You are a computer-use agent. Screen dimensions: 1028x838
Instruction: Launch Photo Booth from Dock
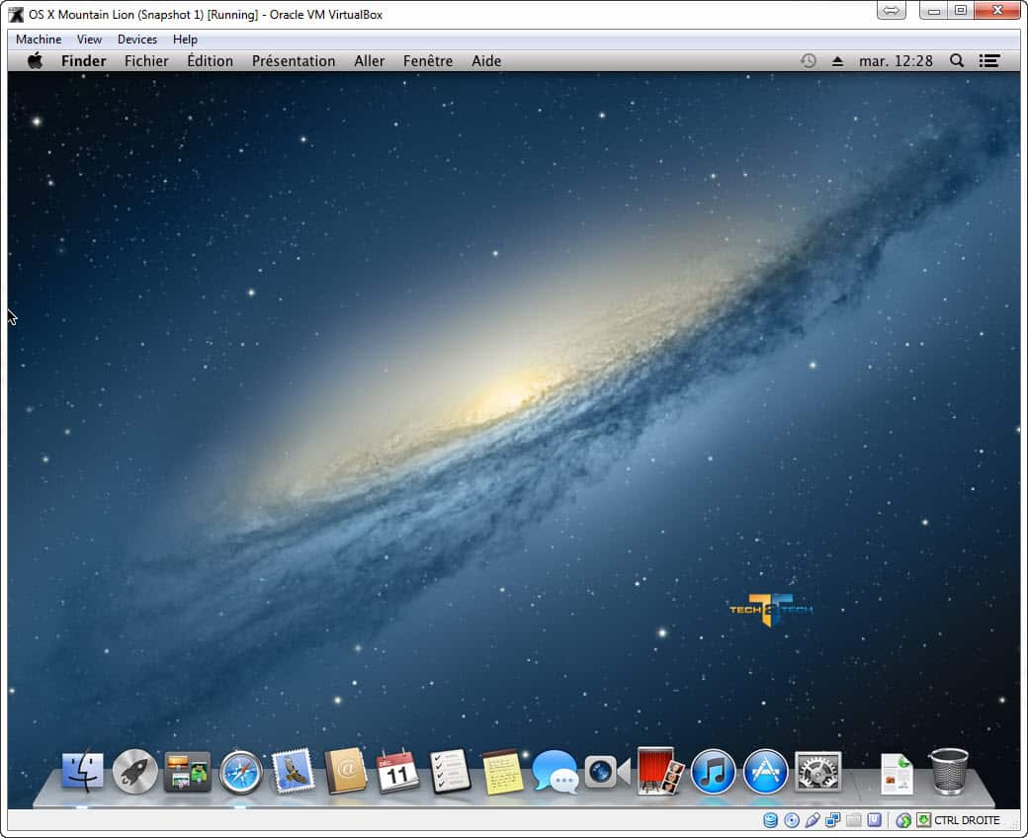point(660,771)
